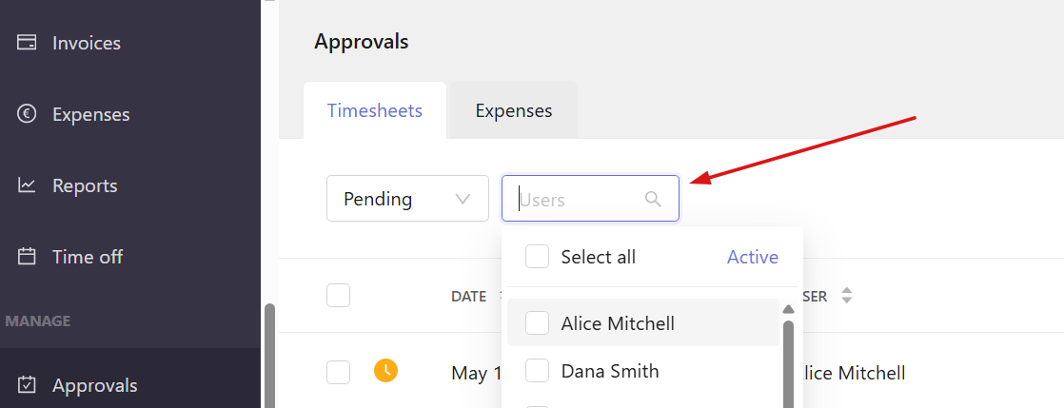Image resolution: width=1064 pixels, height=408 pixels.
Task: Click the Expenses euro icon in sidebar
Action: pyautogui.click(x=27, y=114)
